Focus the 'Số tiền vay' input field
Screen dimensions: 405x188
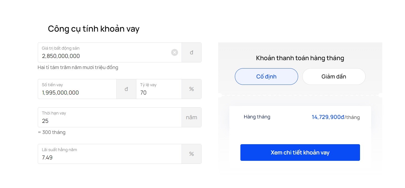77,89
